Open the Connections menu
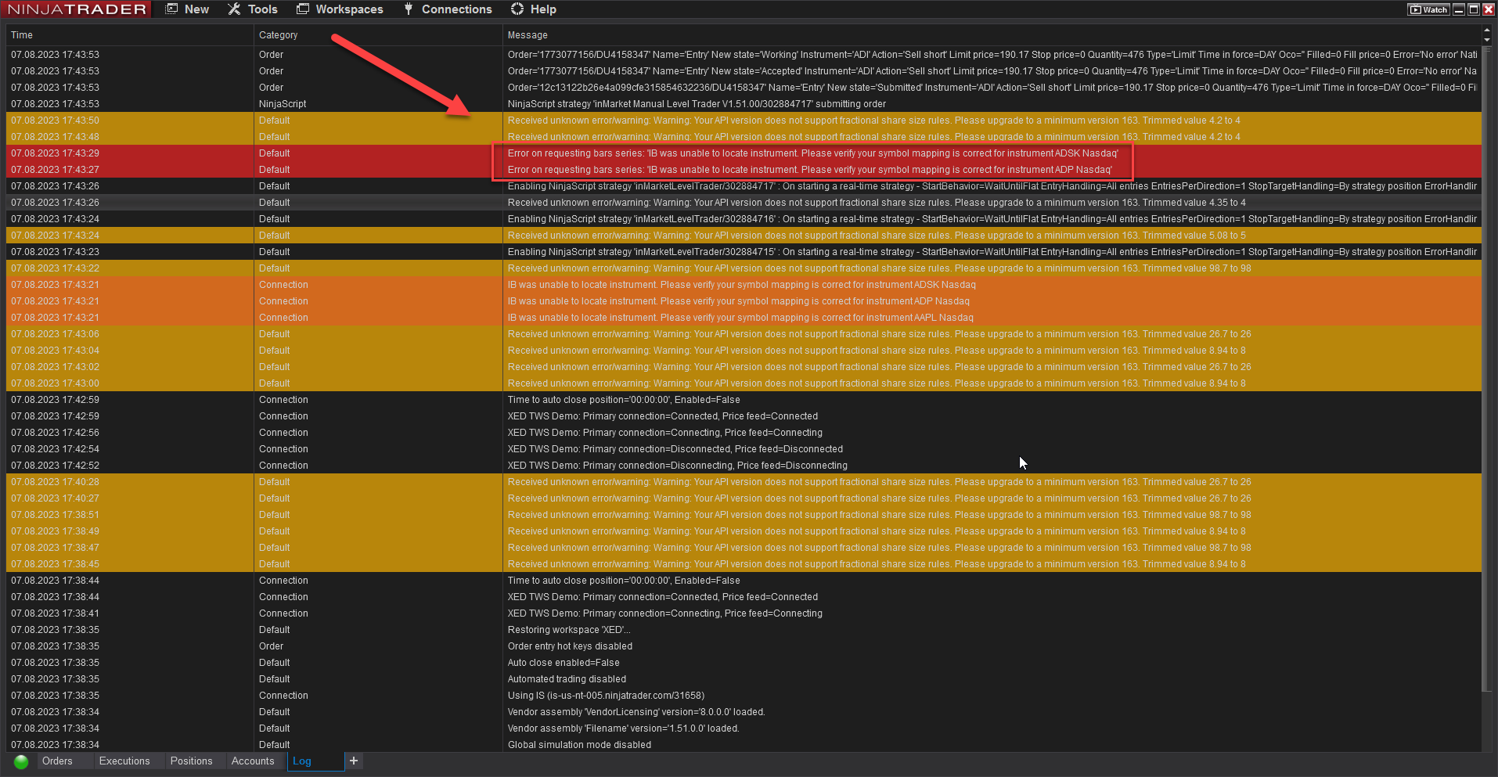This screenshot has height=777, width=1498. [448, 9]
